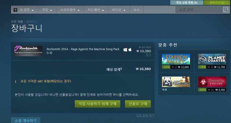Click the Stardew Valley ₩ 12,000 price
Screen dimensions: 231x123
pyautogui.click(x=183, y=67)
